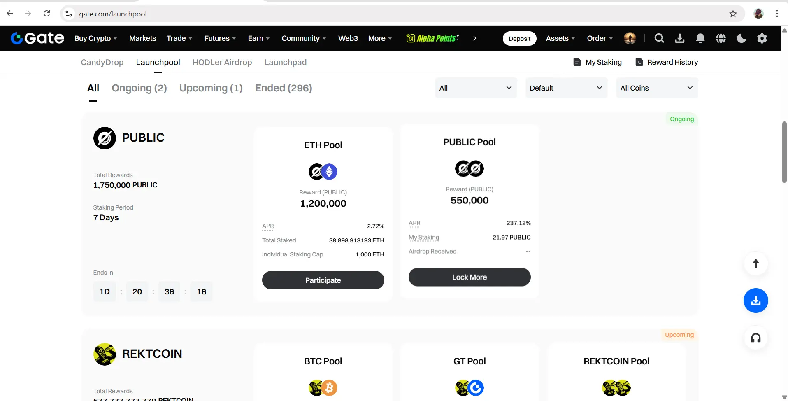Screen dimensions: 788x401
Task: Click the PUBLIC Pool APR label
Action: point(414,223)
